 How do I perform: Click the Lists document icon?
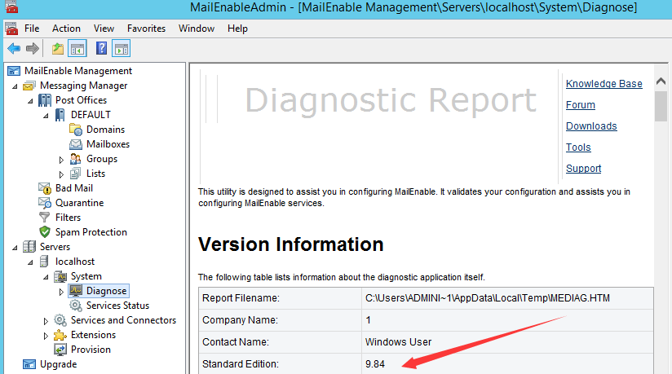[x=75, y=174]
